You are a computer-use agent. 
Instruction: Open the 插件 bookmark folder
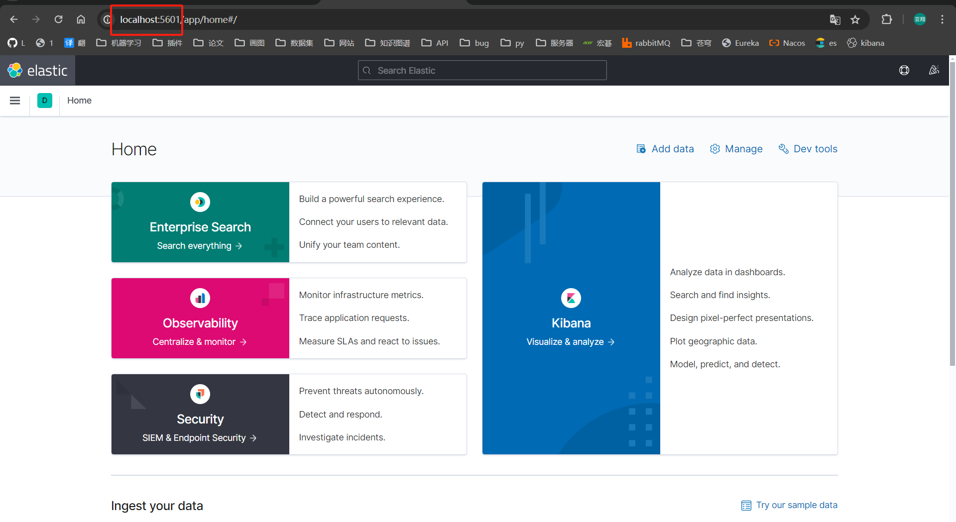[x=167, y=43]
